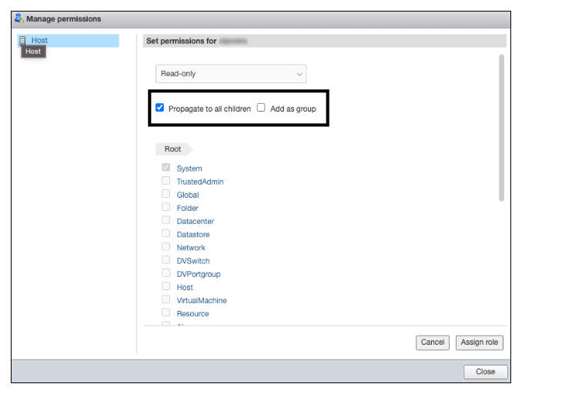
Task: Click the Host server icon in tree
Action: click(22, 40)
